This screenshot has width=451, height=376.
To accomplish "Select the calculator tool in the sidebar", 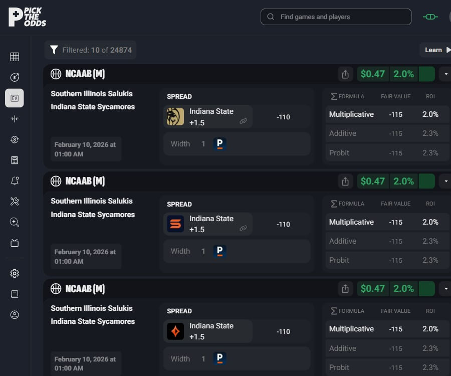I will pos(15,160).
